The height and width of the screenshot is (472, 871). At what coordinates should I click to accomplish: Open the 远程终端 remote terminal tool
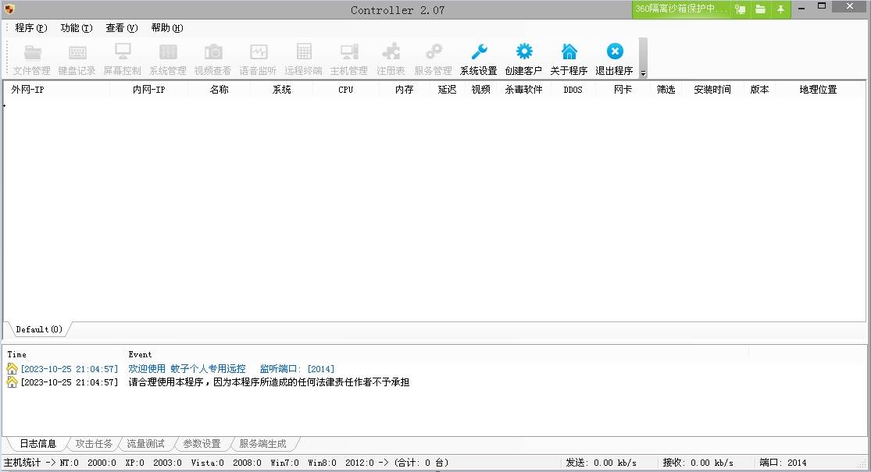303,59
